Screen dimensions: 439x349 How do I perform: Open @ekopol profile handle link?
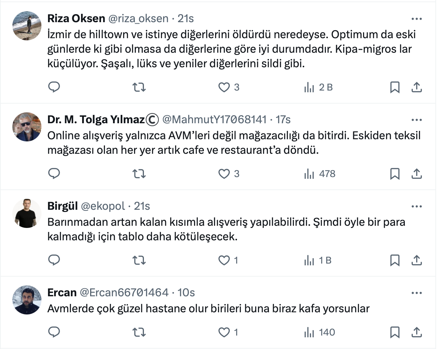click(103, 206)
